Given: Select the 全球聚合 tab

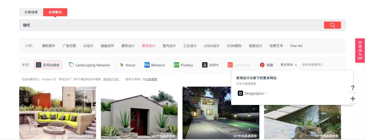Looking at the screenshot, I should pos(55,12).
